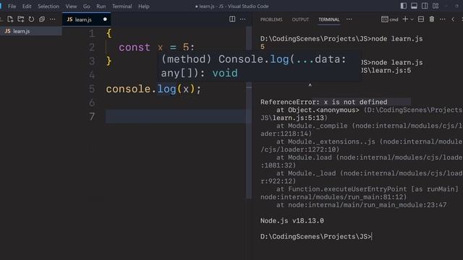Click the closing brace on line 3
Screen dimensions: 463x260
coord(109,61)
